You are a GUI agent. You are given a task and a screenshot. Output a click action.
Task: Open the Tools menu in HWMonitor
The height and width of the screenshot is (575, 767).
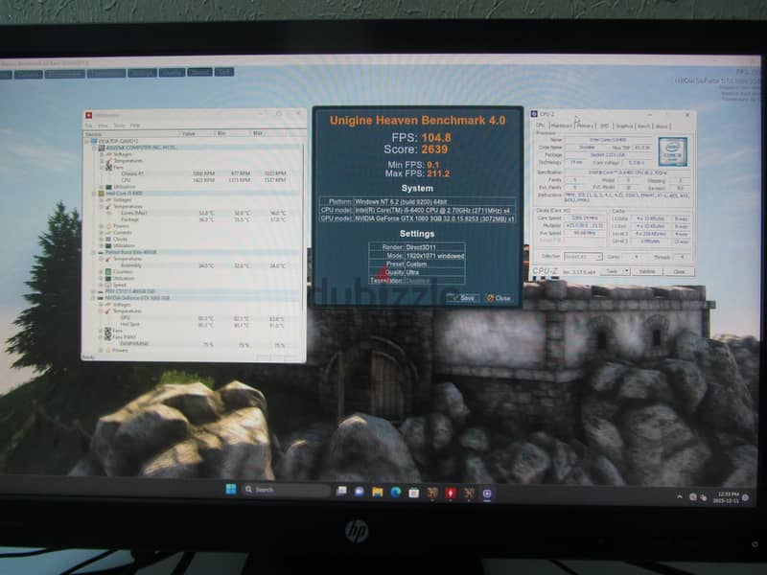[x=119, y=126]
